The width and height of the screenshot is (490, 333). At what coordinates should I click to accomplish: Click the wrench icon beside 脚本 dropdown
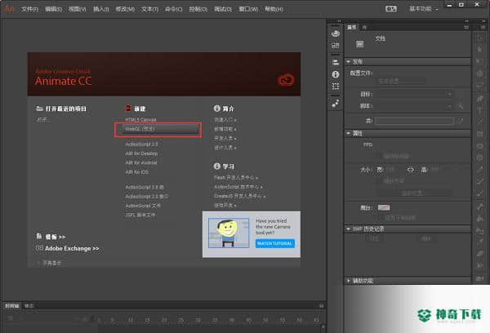pyautogui.click(x=461, y=106)
